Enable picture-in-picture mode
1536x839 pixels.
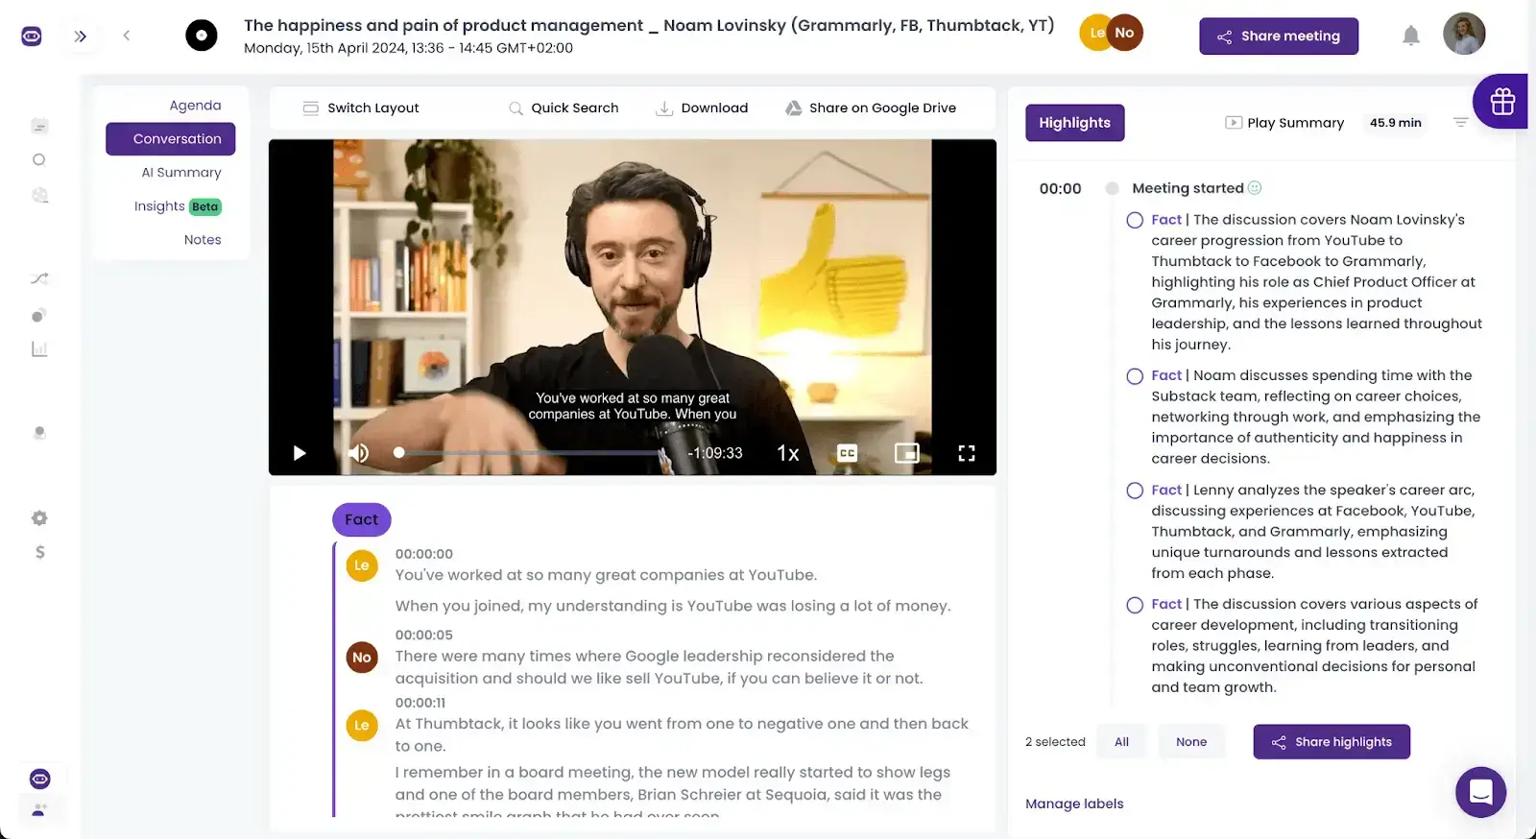(x=907, y=453)
